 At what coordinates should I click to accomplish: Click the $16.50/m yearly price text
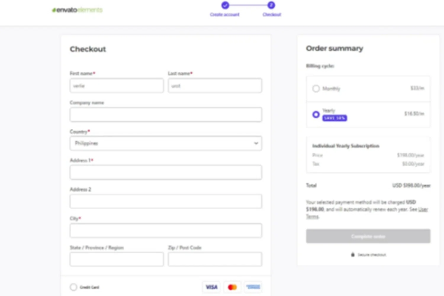tap(414, 114)
